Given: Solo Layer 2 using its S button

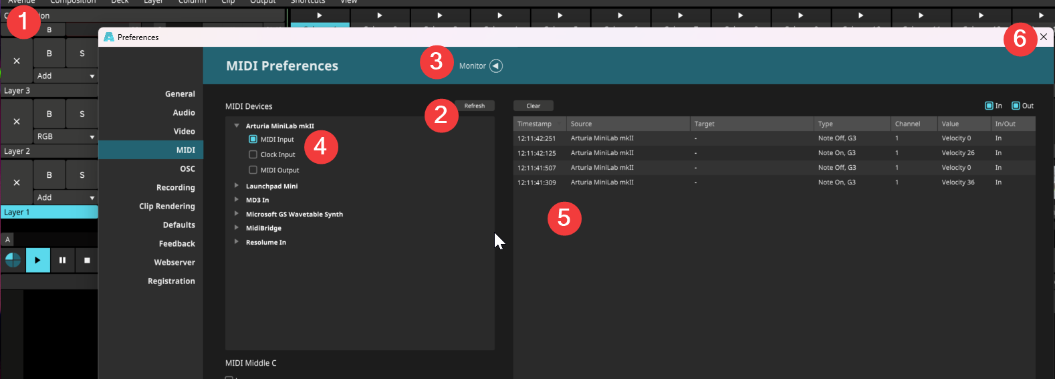Looking at the screenshot, I should point(82,114).
